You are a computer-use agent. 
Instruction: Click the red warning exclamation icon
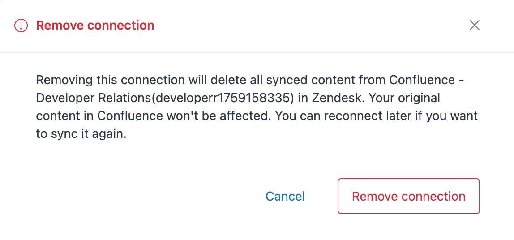(x=21, y=26)
